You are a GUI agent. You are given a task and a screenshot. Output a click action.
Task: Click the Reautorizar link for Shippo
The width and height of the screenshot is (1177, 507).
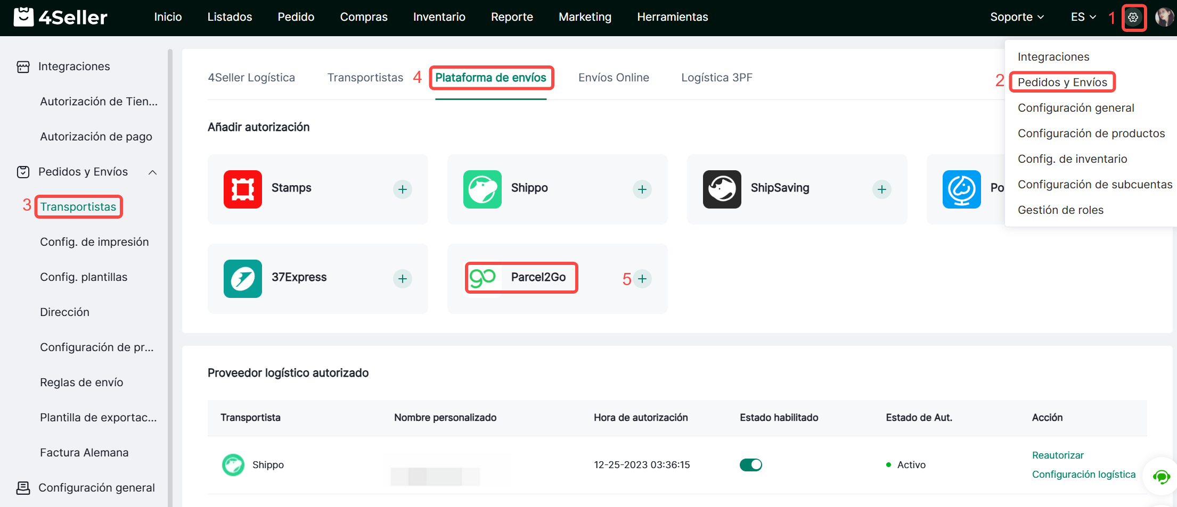[1057, 455]
